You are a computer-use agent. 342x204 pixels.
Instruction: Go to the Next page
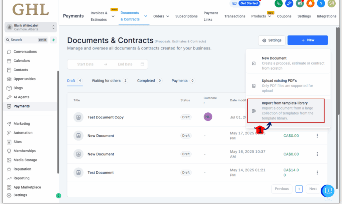click(313, 189)
